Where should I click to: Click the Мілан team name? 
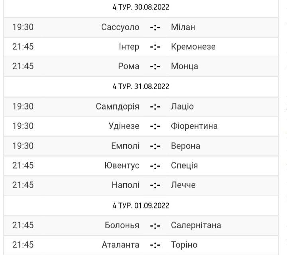coord(183,27)
